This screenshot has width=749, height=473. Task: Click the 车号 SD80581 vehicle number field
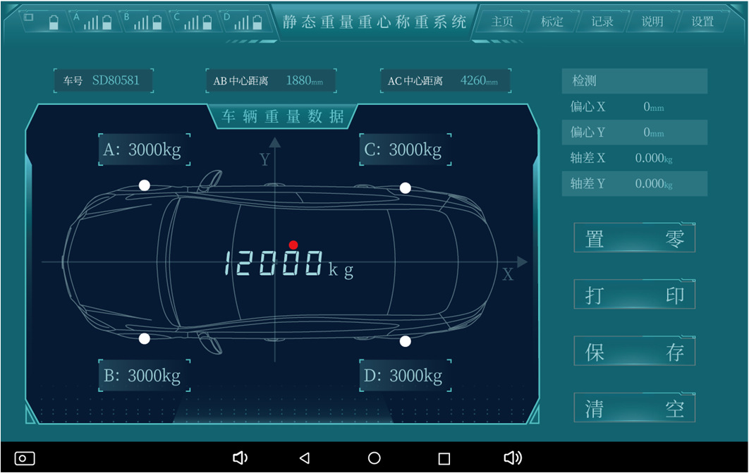click(103, 80)
